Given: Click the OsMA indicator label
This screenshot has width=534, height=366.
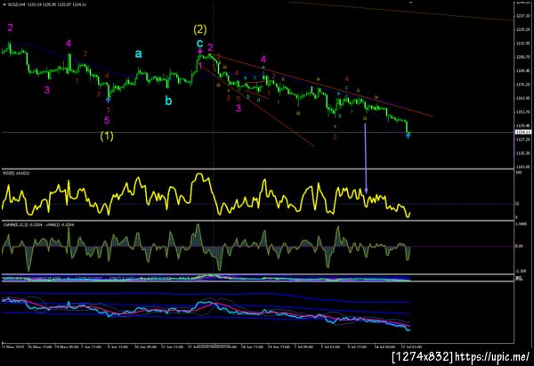Looking at the screenshot, I should (38, 225).
